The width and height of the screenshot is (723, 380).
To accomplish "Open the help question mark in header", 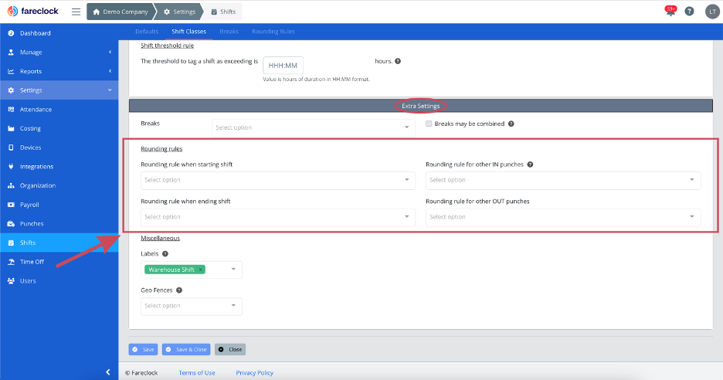I will coord(689,12).
